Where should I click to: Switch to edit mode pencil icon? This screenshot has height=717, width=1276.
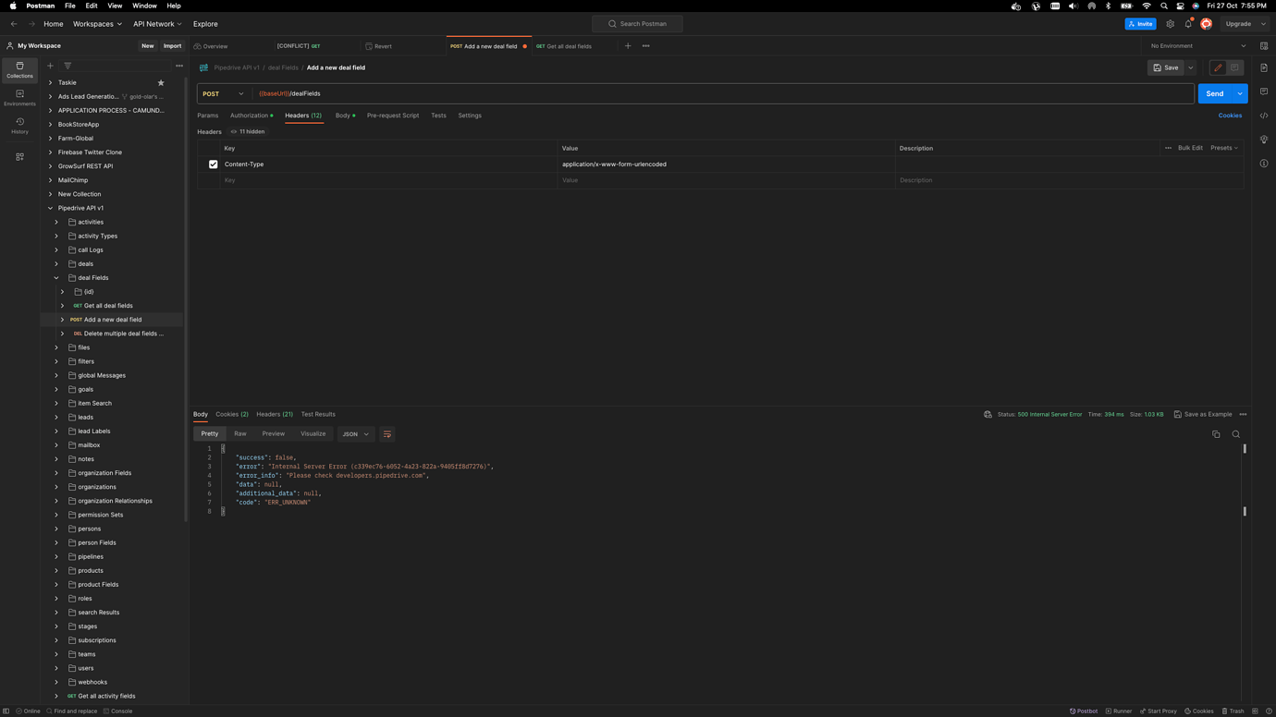(x=1218, y=67)
